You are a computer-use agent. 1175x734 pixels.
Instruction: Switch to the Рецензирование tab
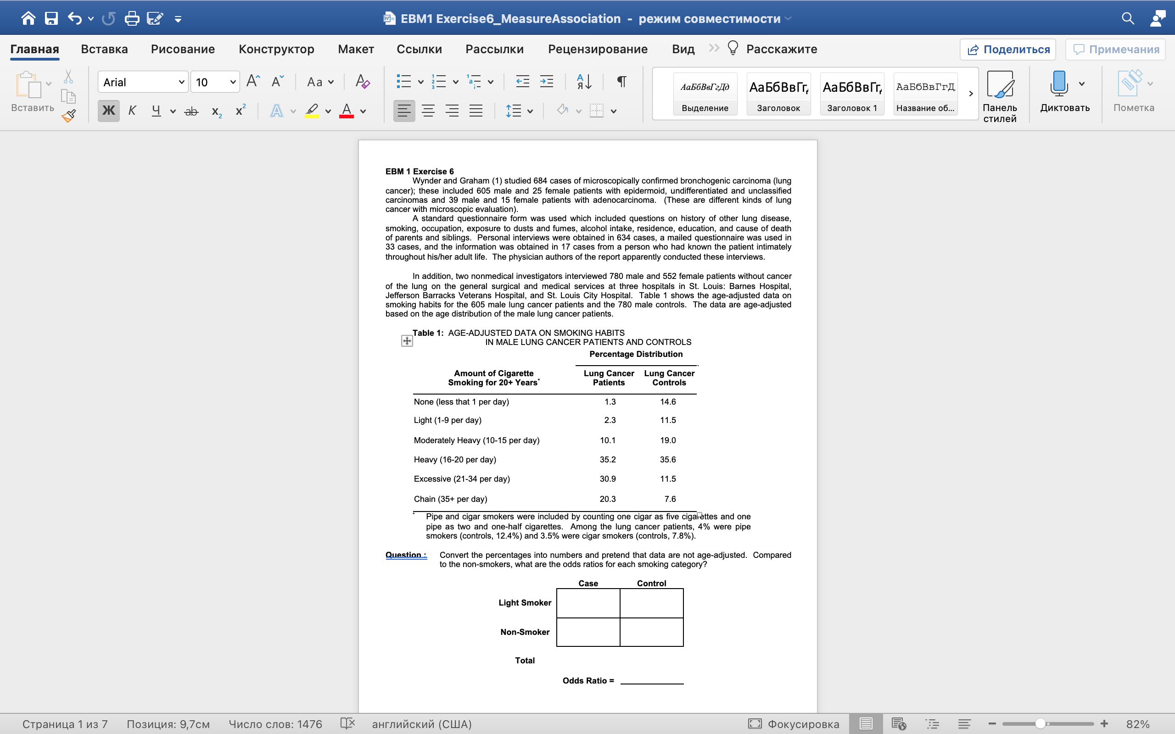(598, 49)
